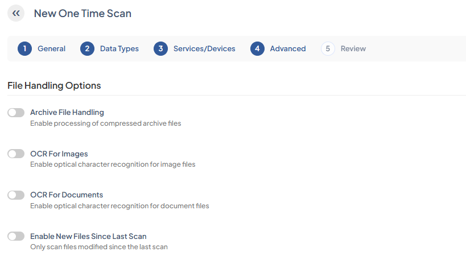This screenshot has width=466, height=264.
Task: Toggle OCR For Documents on
Action: (16, 195)
